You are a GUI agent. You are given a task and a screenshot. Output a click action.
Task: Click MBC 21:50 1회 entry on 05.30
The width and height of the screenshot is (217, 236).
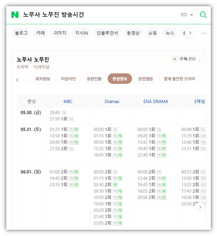61,119
